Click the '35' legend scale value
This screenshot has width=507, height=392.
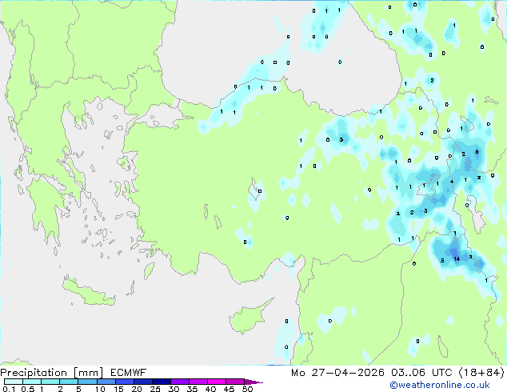192,389
